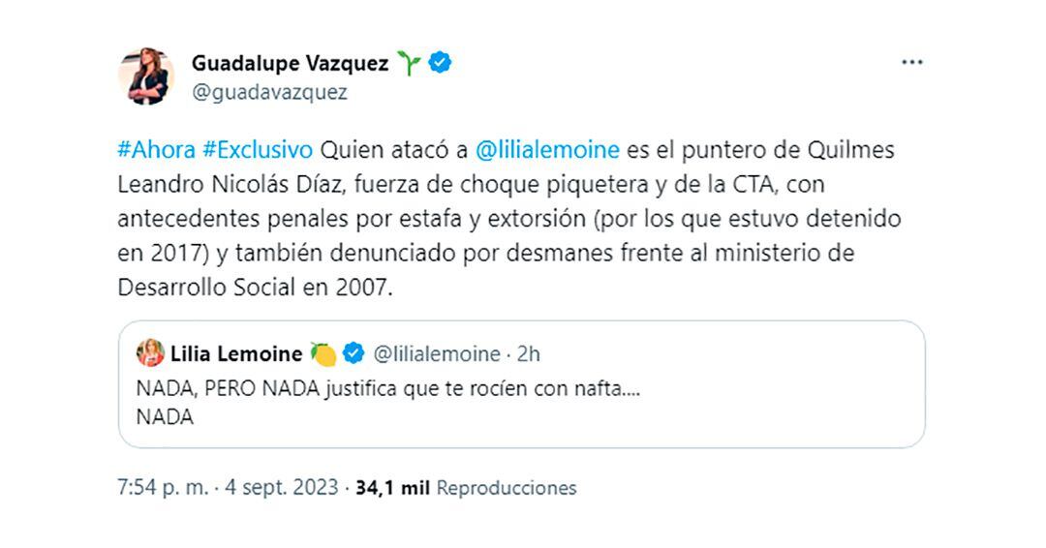
Task: Click the @lilialemoine handle in quoted tweet
Action: [x=437, y=354]
